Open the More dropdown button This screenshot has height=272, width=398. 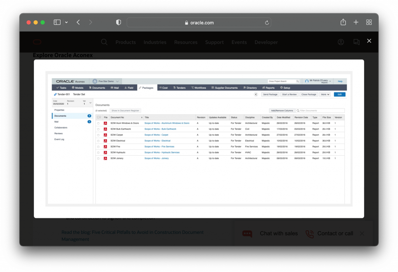pos(325,95)
